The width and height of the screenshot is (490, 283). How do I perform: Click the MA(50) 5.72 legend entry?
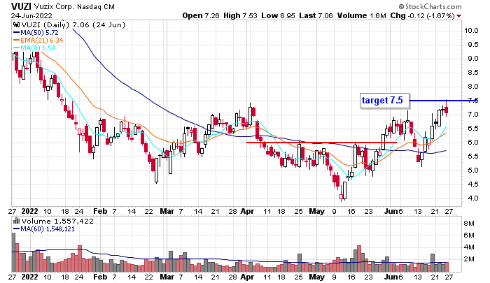(x=36, y=32)
